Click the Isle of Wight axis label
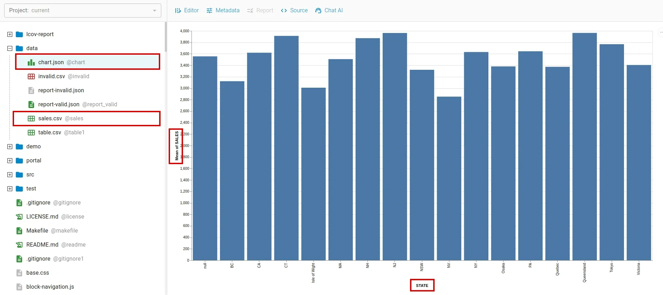This screenshot has height=295, width=663. coord(313,273)
